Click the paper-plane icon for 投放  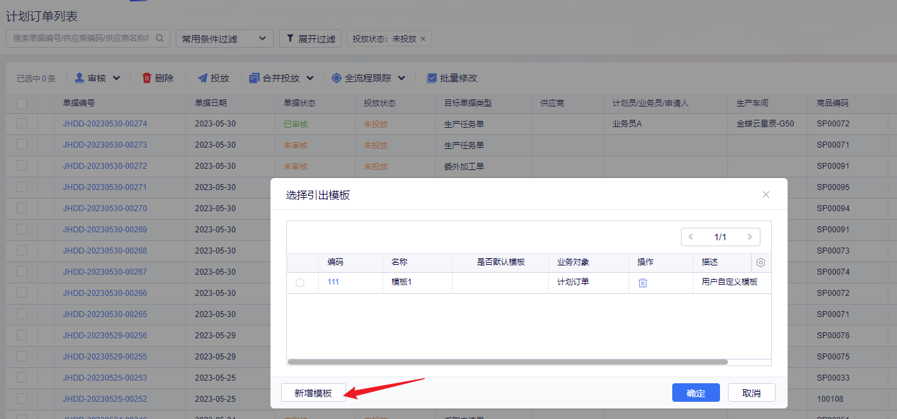tap(203, 78)
